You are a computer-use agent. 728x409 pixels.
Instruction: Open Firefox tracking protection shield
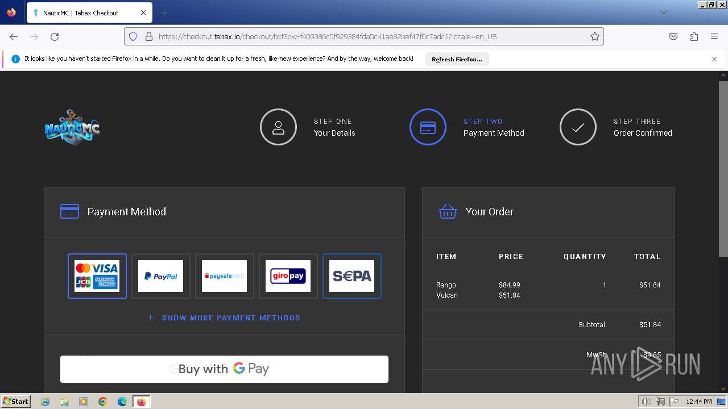133,36
